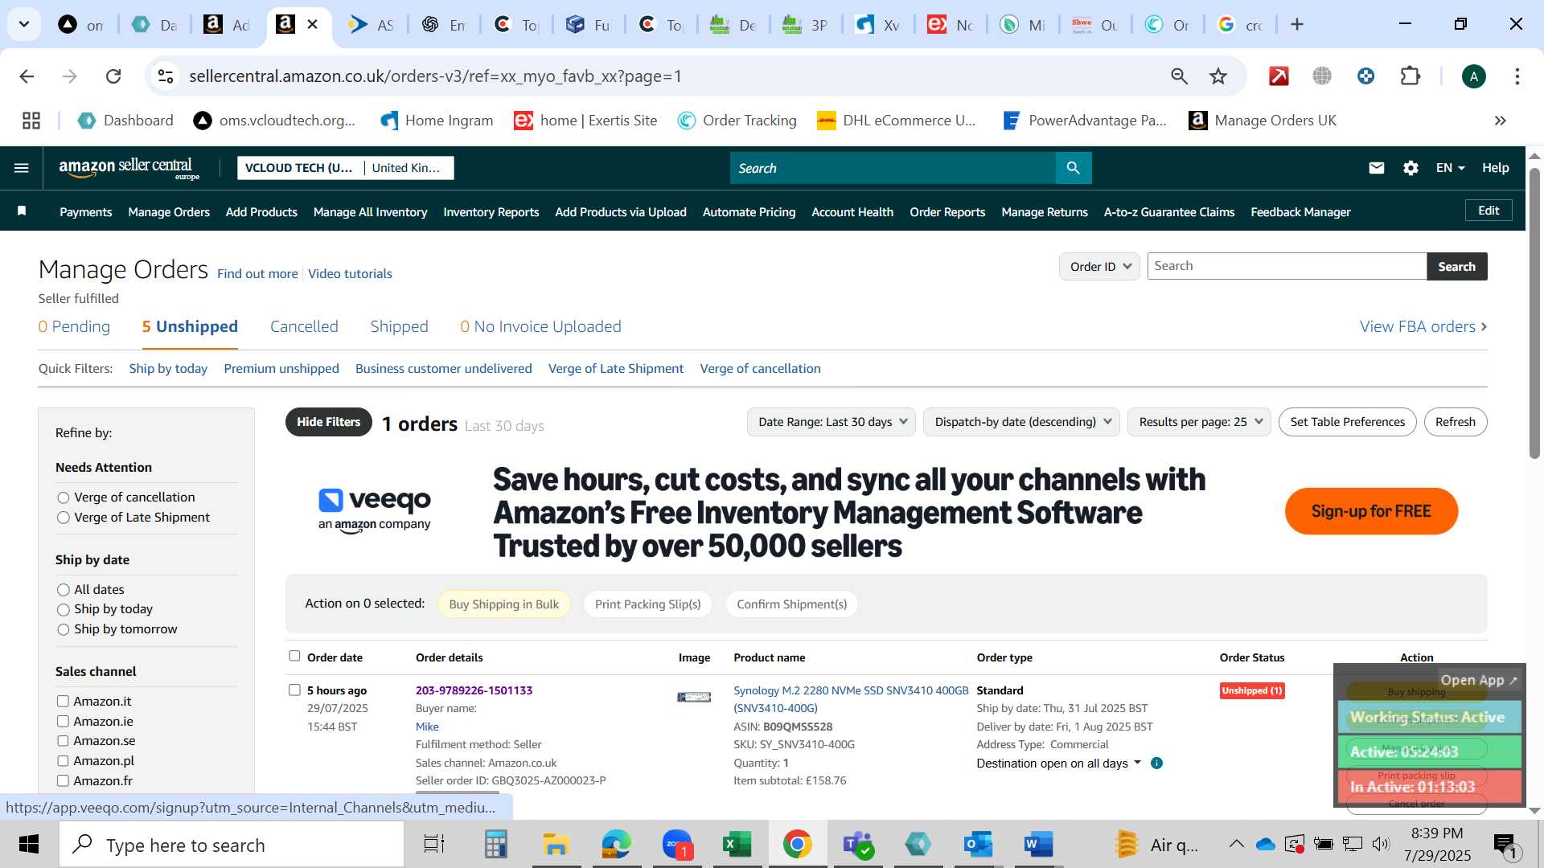Tick the select-all orders checkbox in header
Screen dimensions: 1544x868
pos(294,656)
